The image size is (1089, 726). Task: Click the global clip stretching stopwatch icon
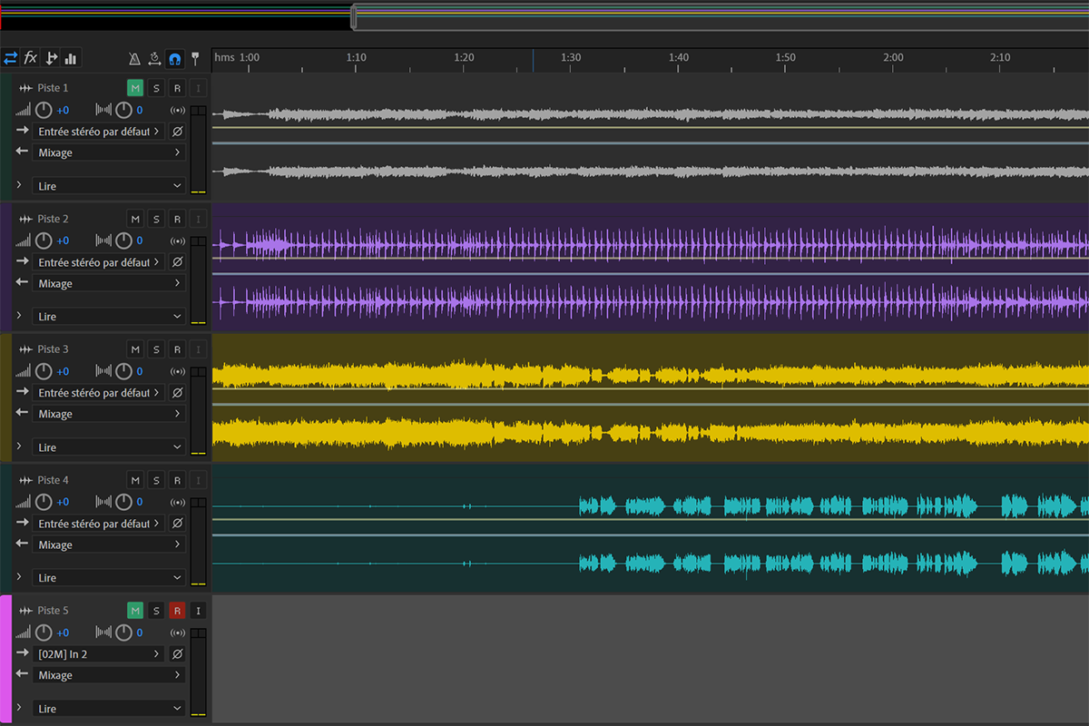154,59
